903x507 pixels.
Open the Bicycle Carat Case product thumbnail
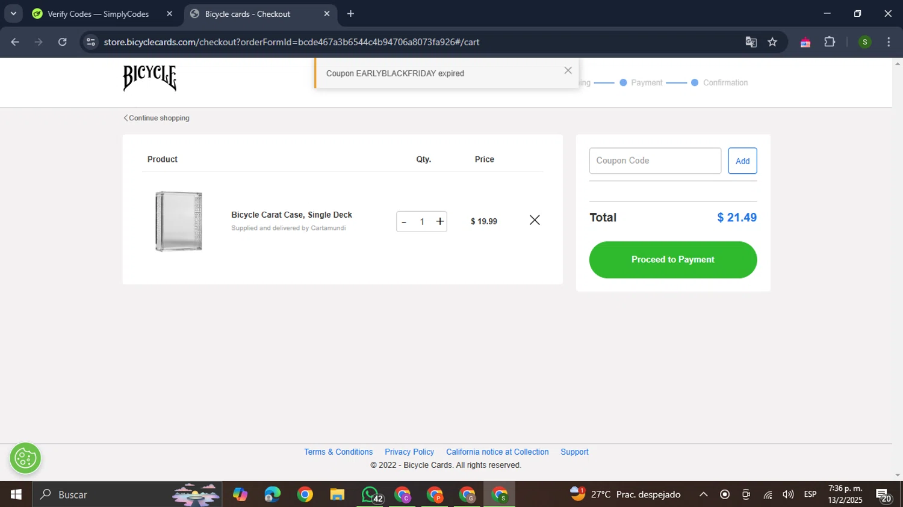click(x=179, y=221)
